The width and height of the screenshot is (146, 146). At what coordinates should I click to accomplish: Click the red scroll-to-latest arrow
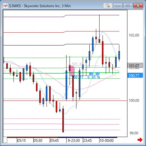(140, 140)
